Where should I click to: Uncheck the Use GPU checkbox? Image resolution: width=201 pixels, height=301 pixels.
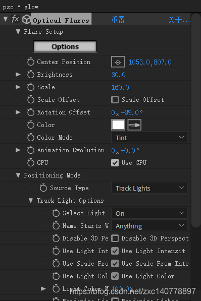click(x=115, y=163)
